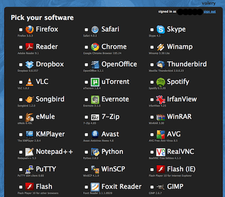Click the 7-Zip icon
Screen dimensions: 225x197
95,117
